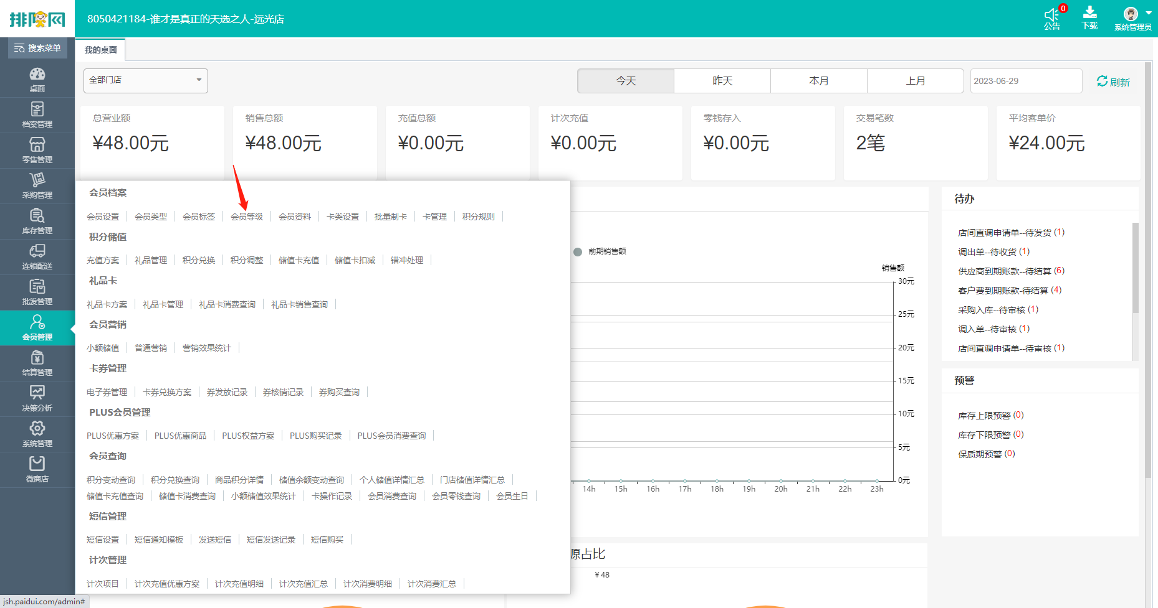The width and height of the screenshot is (1158, 608).
Task: Open 调出单--待收货 todo item
Action: 993,252
